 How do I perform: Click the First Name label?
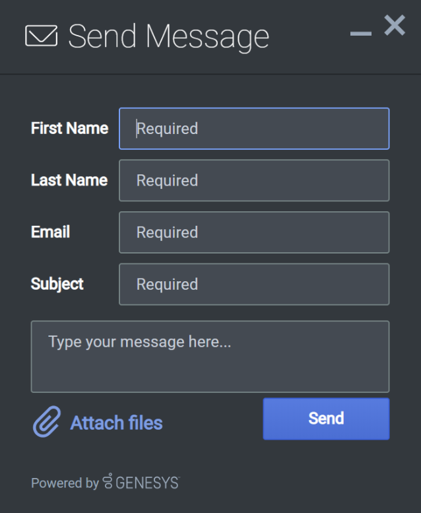[x=69, y=129]
